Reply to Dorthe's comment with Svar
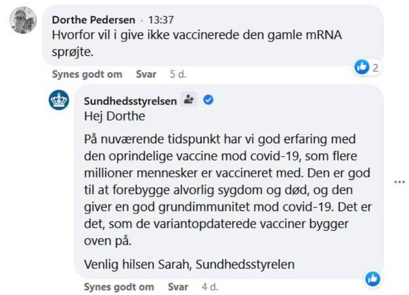409x295 pixels. 146,74
